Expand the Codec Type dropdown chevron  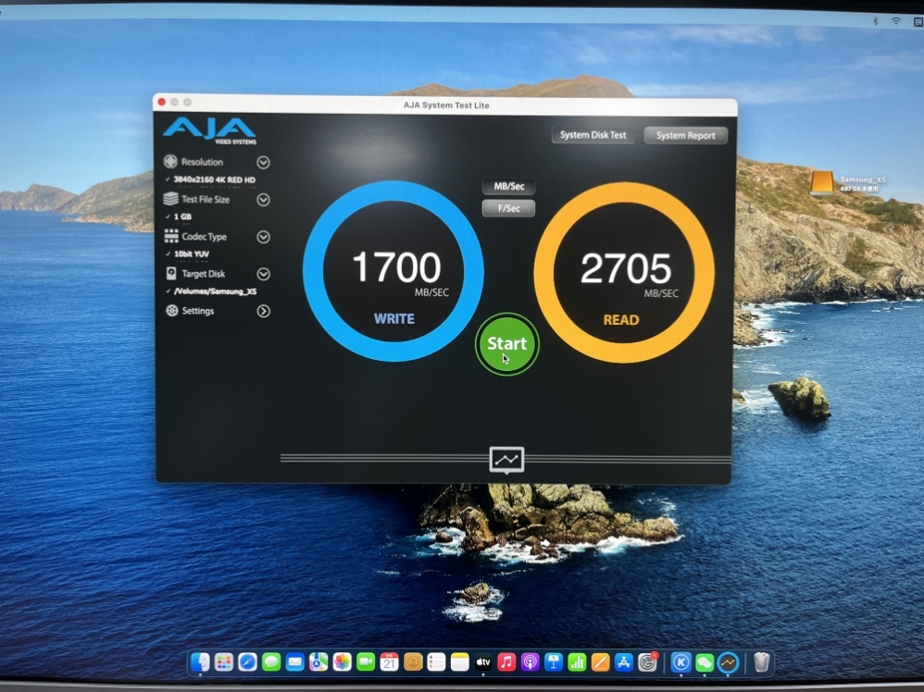tap(264, 237)
